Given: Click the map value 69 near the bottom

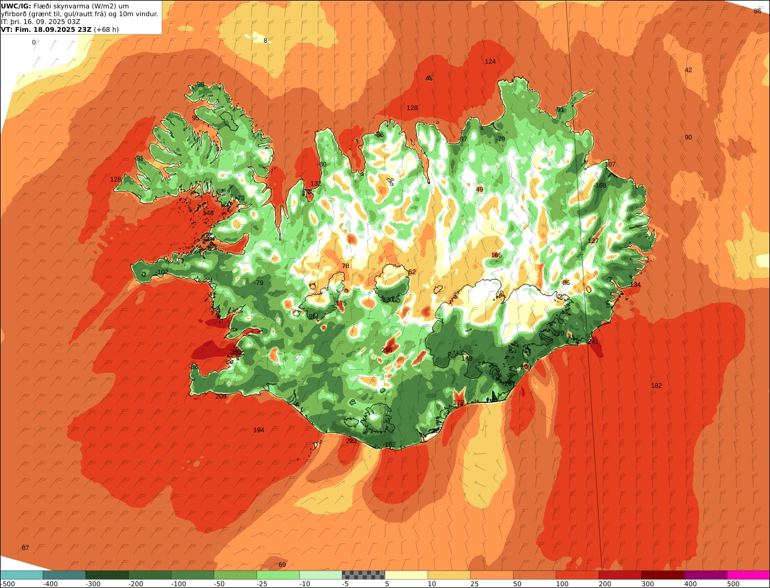Looking at the screenshot, I should click(x=282, y=565).
